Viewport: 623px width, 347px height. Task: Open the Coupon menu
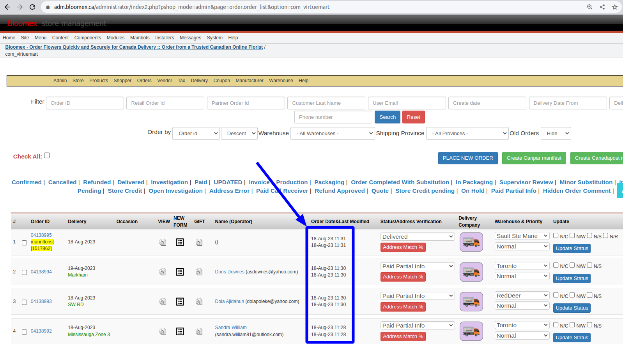[x=222, y=81]
